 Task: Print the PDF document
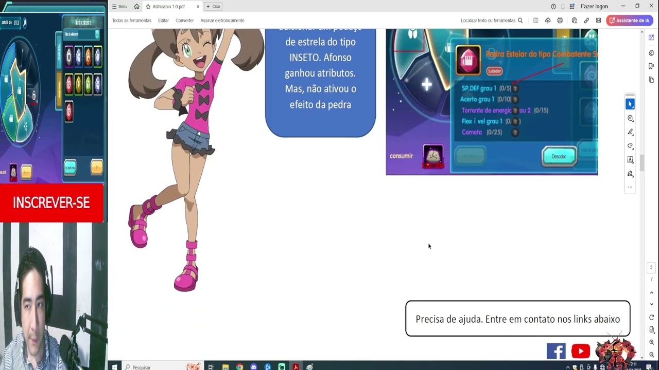pos(560,21)
